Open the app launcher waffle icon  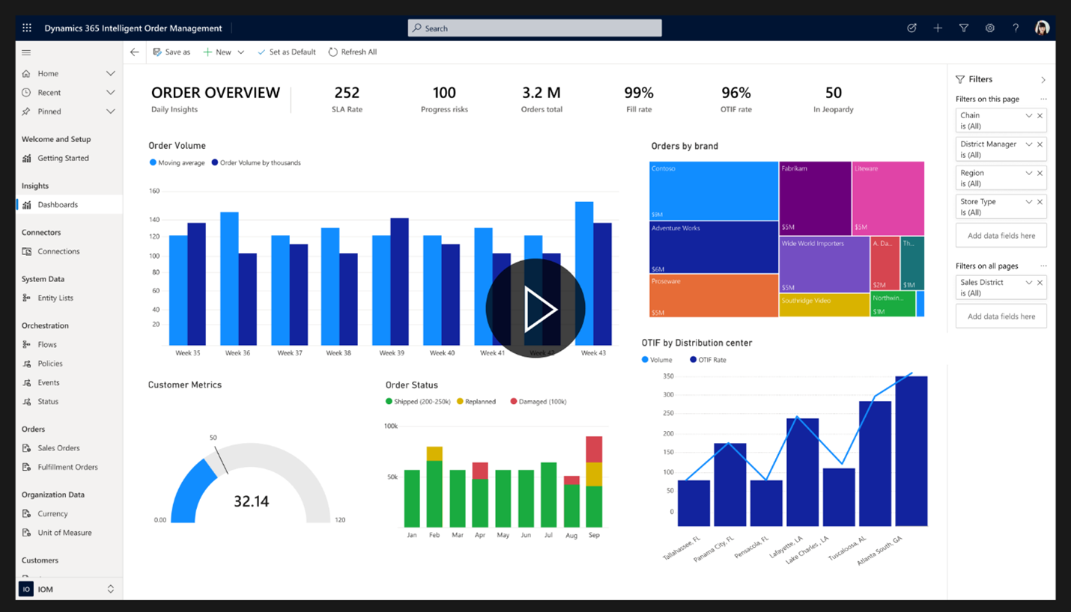click(x=26, y=28)
